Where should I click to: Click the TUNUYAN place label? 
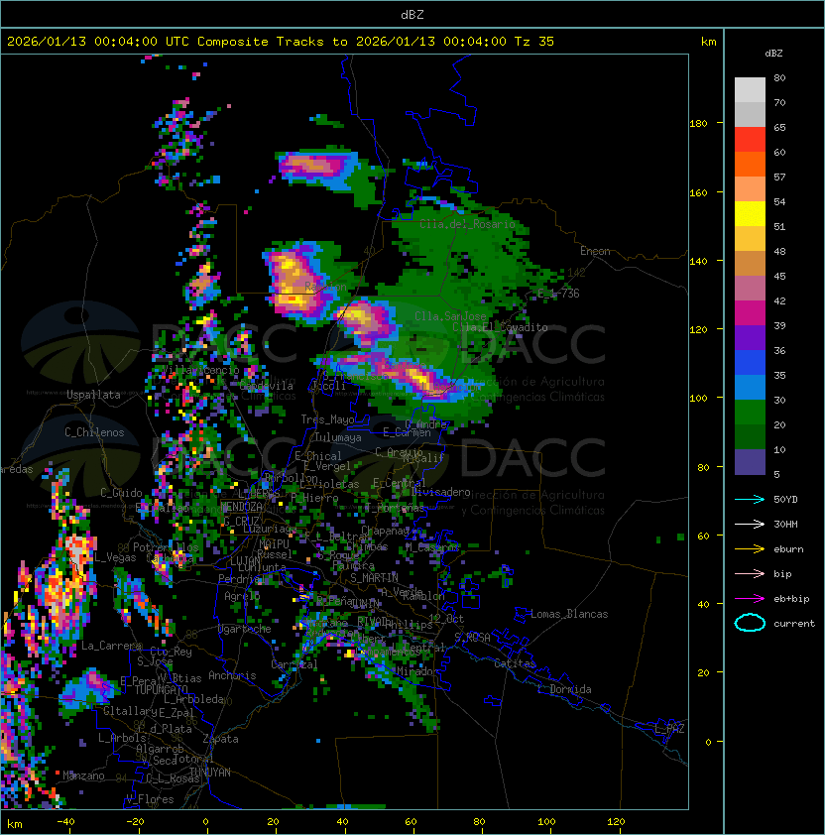tap(210, 772)
